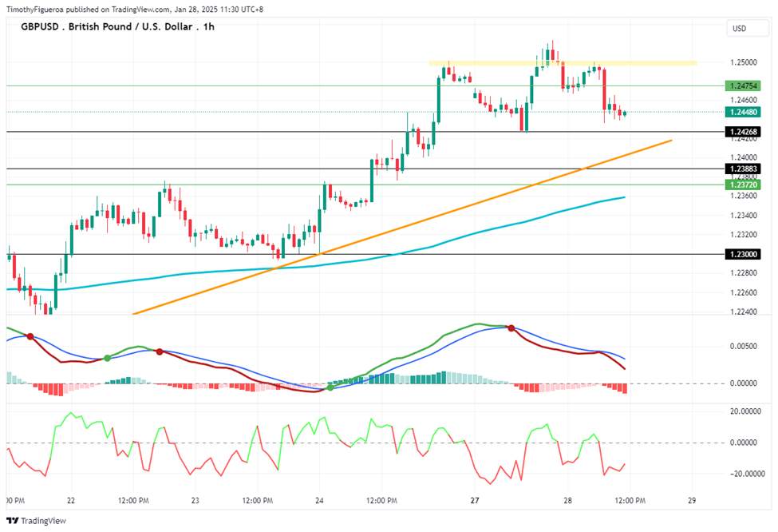Viewport: 778px width, 532px height.
Task: Select the 1.24754 green price label
Action: [742, 86]
